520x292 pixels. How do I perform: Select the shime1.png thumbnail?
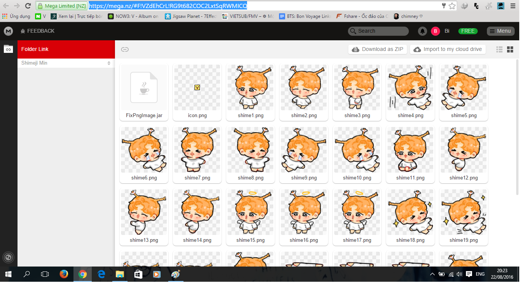click(250, 92)
